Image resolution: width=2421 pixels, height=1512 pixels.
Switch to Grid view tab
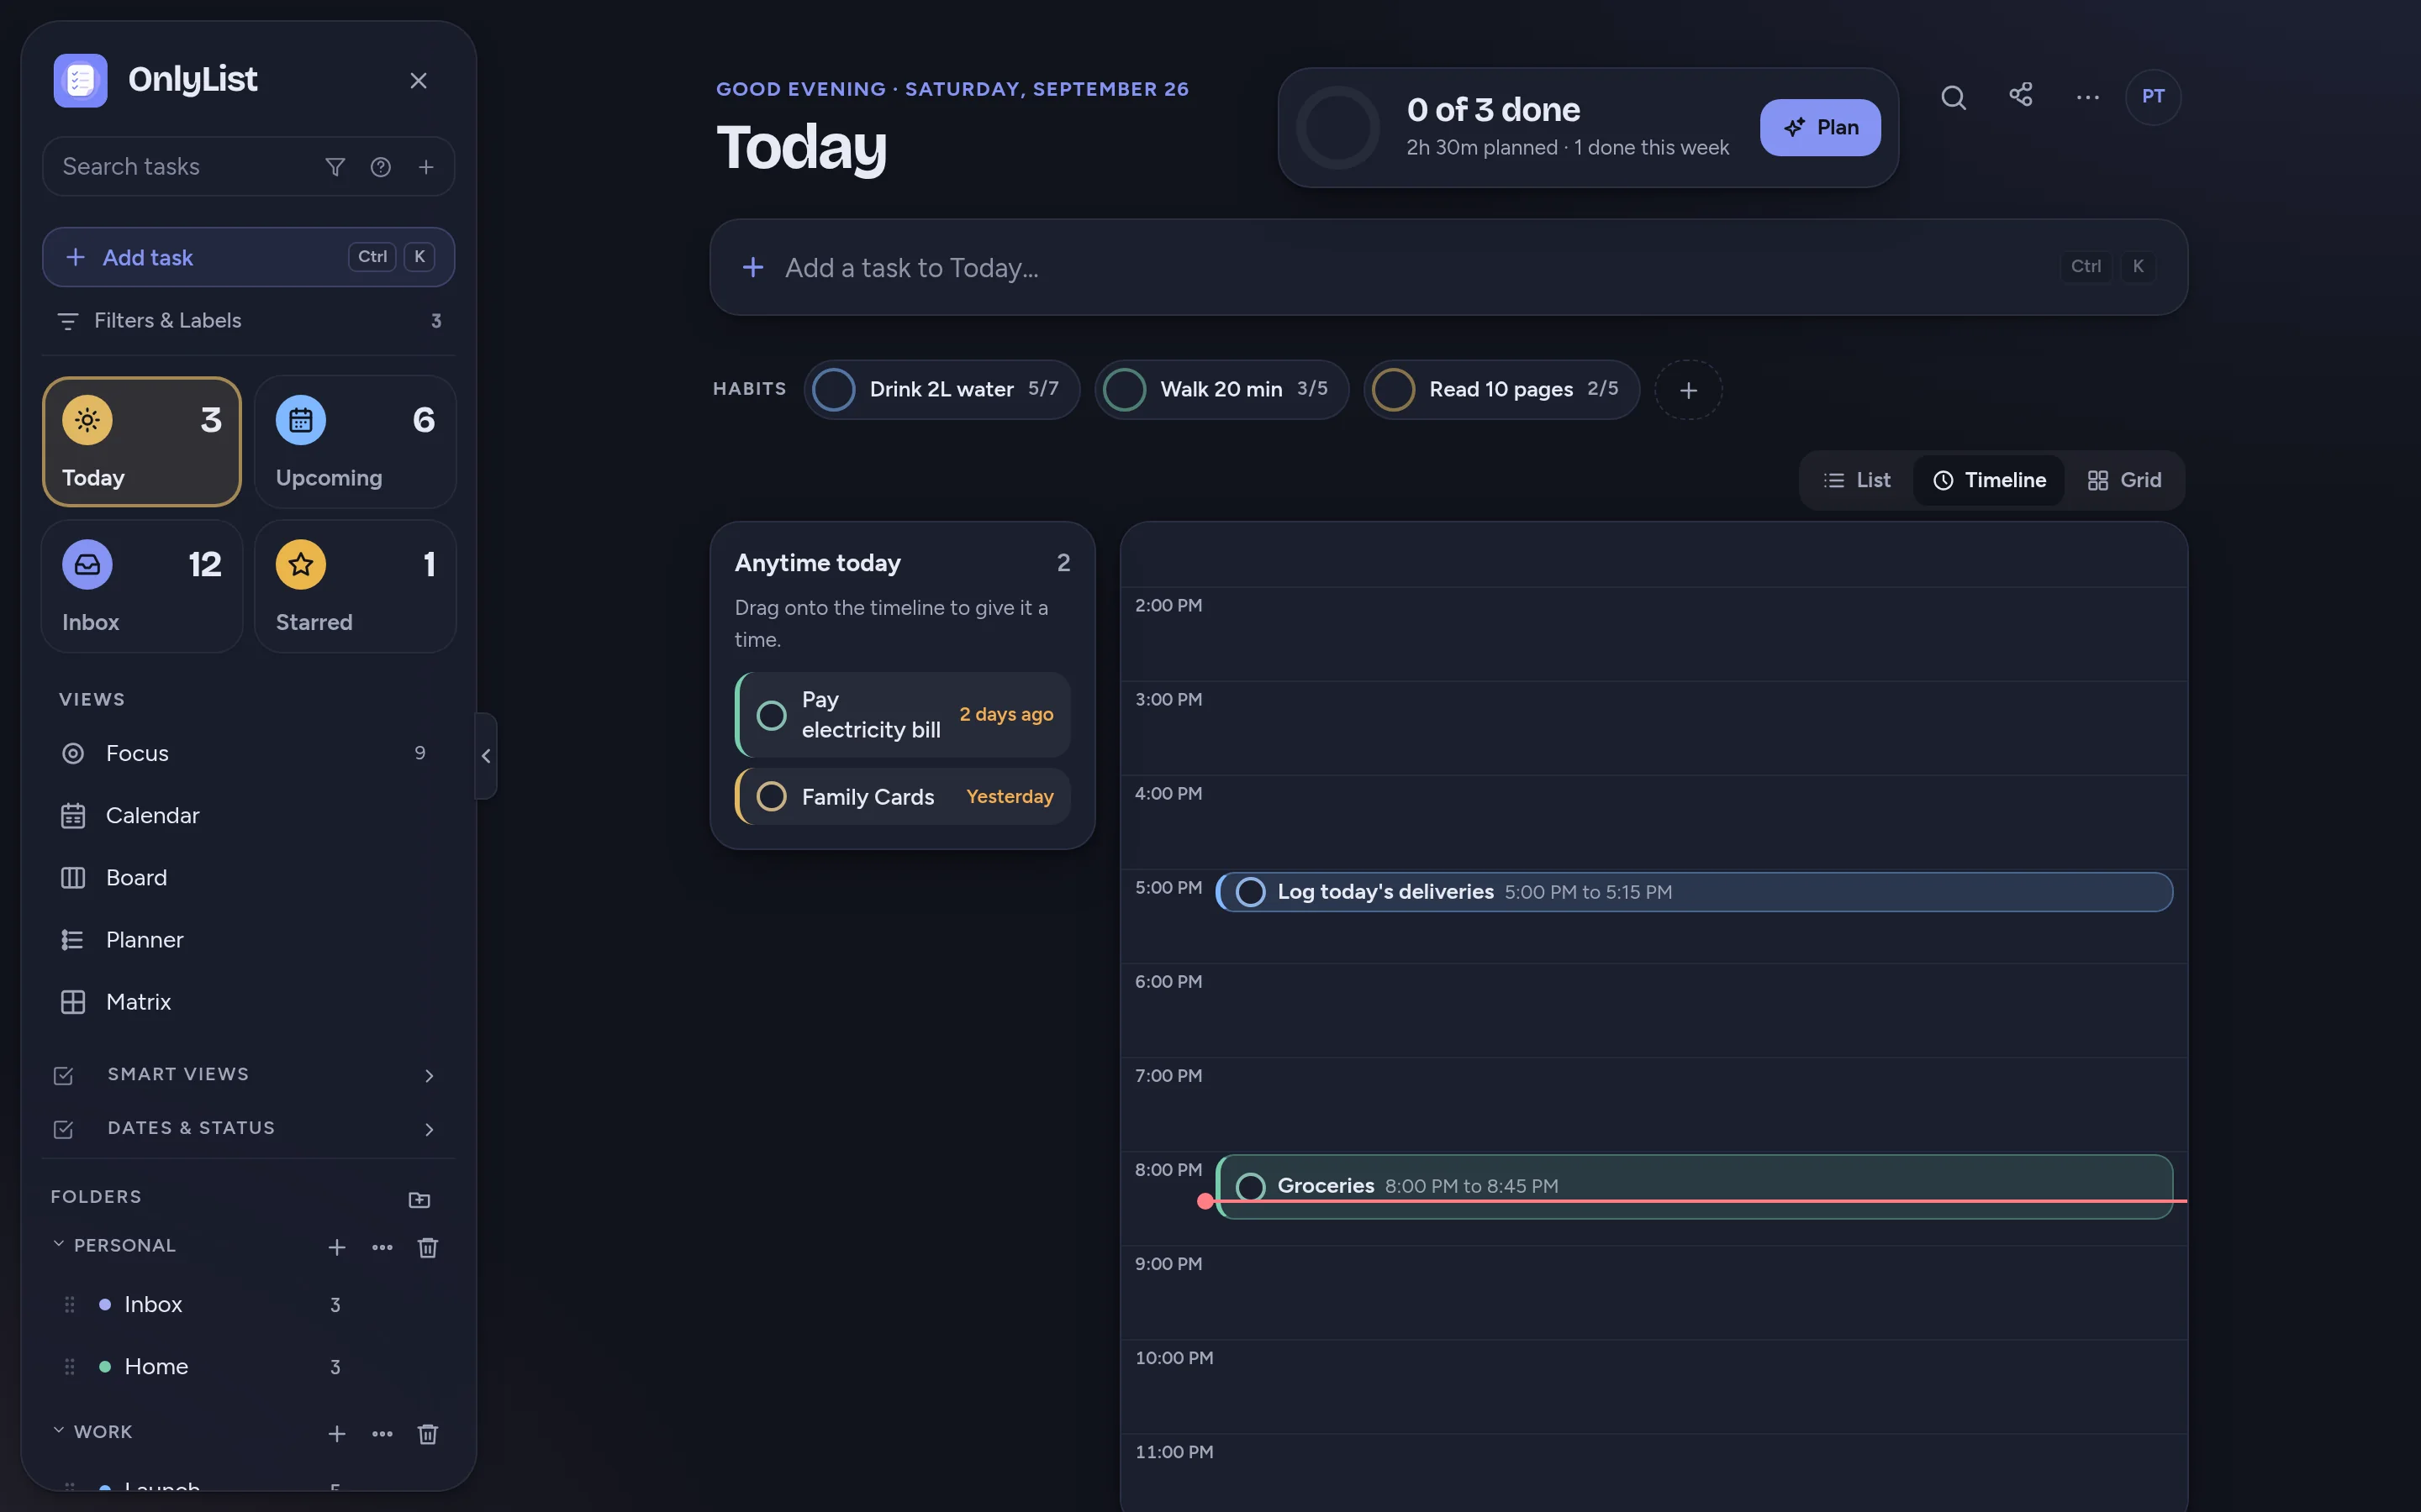coord(2124,480)
